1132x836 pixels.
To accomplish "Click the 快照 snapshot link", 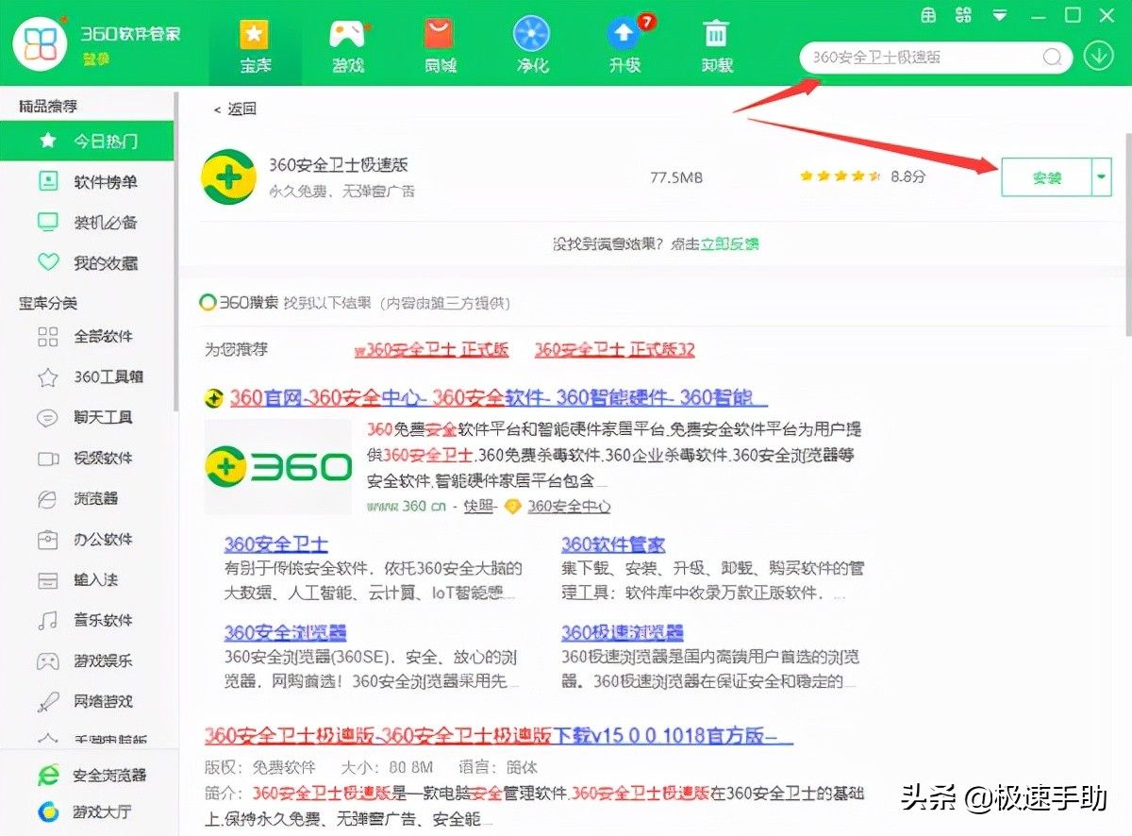I will click(480, 507).
